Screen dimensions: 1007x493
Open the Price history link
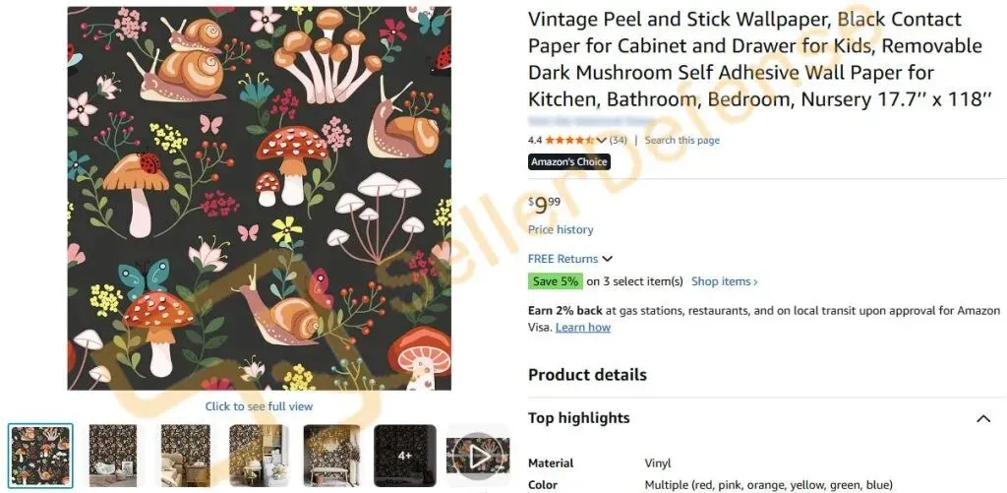(561, 230)
